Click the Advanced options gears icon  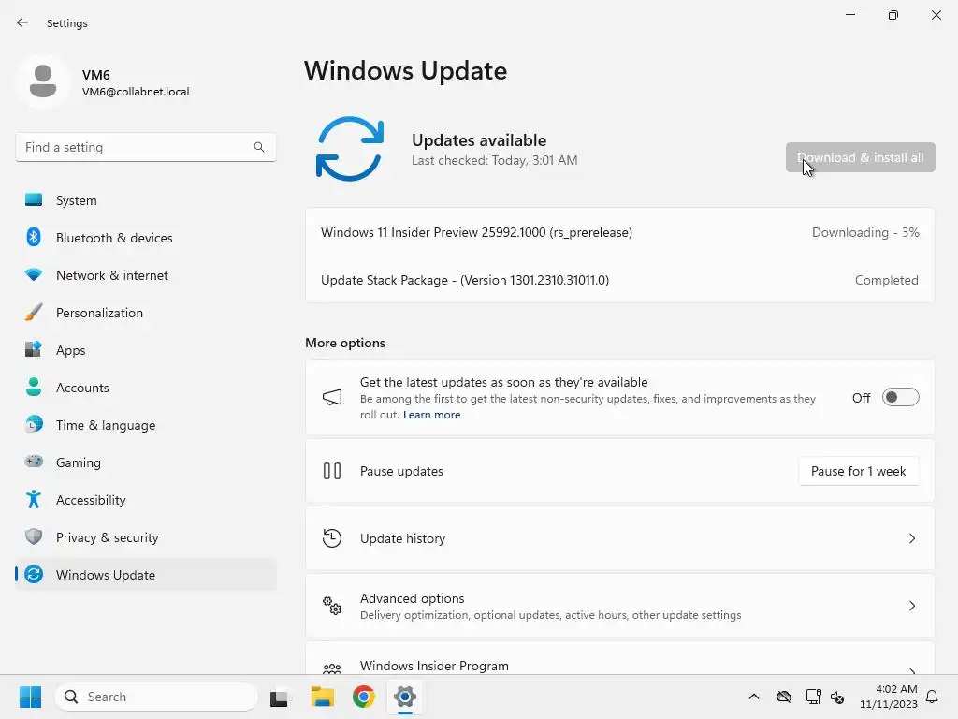pyautogui.click(x=332, y=606)
